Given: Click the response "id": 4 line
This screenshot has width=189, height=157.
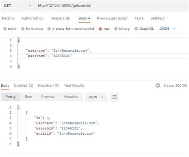Looking at the screenshot, I should click(x=42, y=118).
